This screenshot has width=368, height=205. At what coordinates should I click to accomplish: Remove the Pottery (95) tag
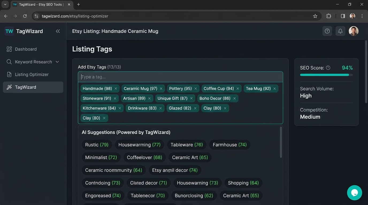pyautogui.click(x=195, y=88)
